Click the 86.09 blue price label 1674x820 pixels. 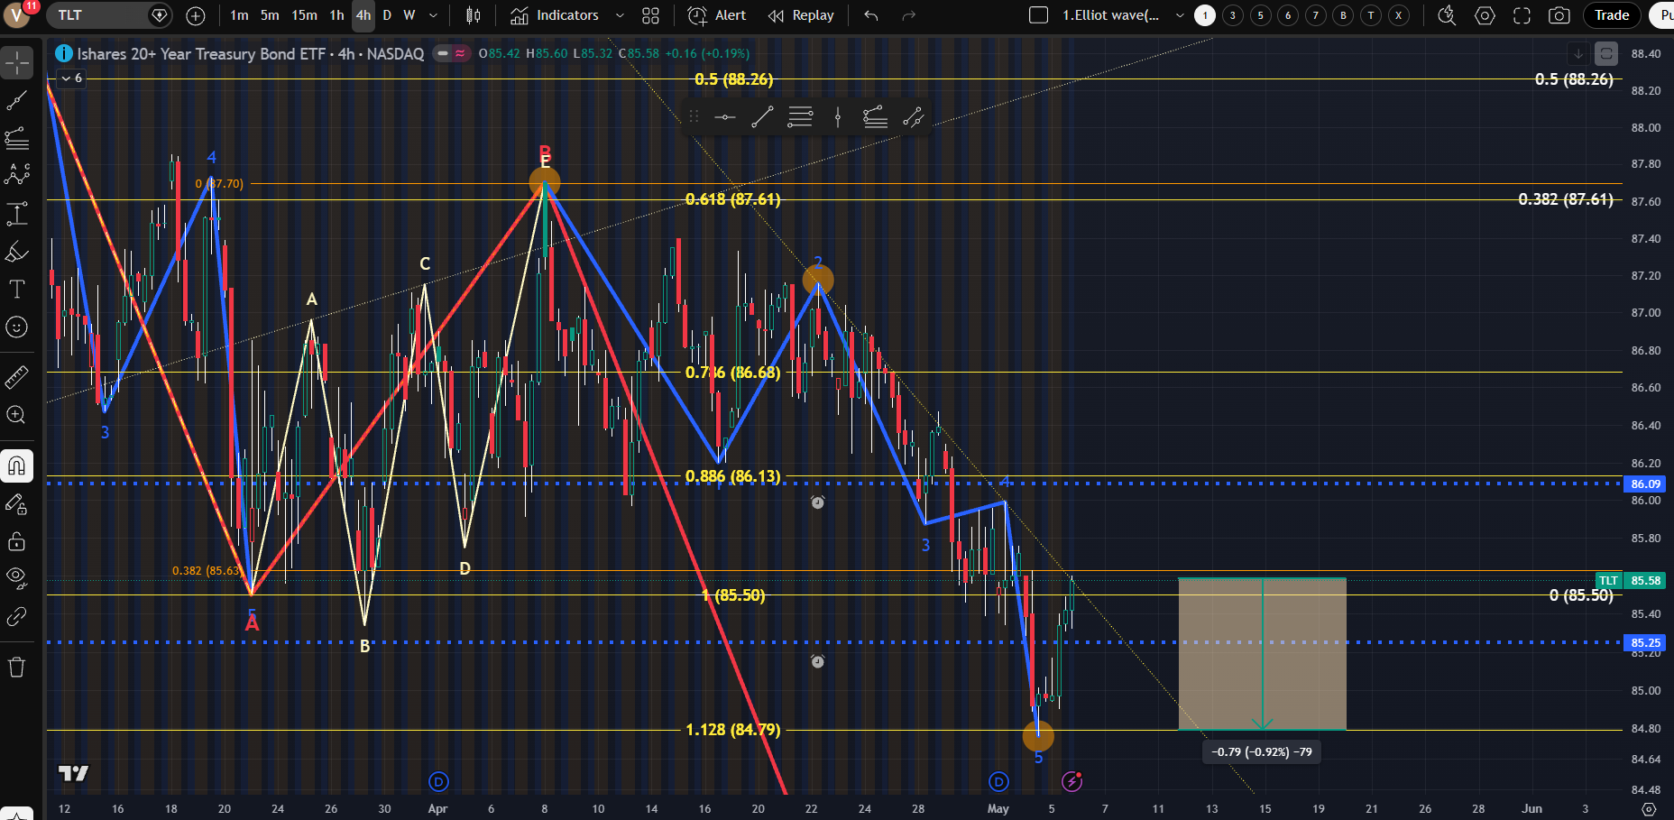(x=1644, y=484)
